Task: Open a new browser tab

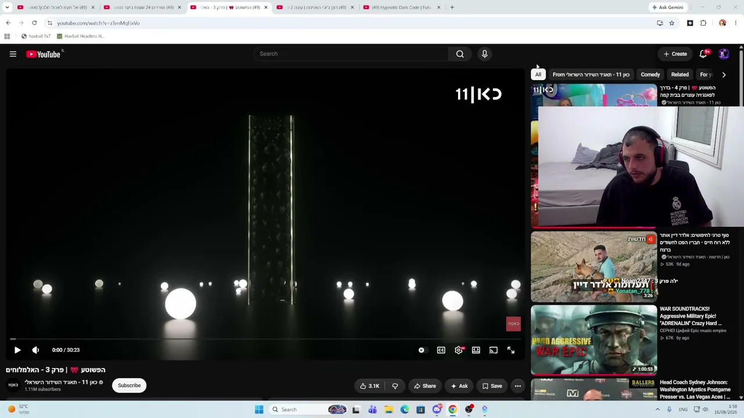Action: (452, 8)
